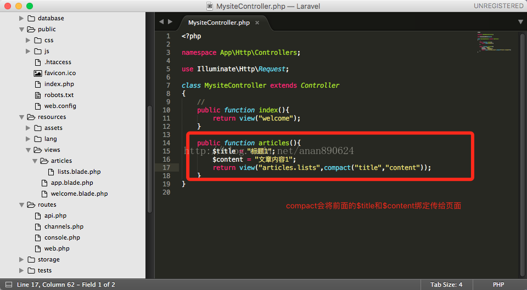This screenshot has height=290, width=527.
Task: Collapse the resources folder
Action: click(21, 117)
